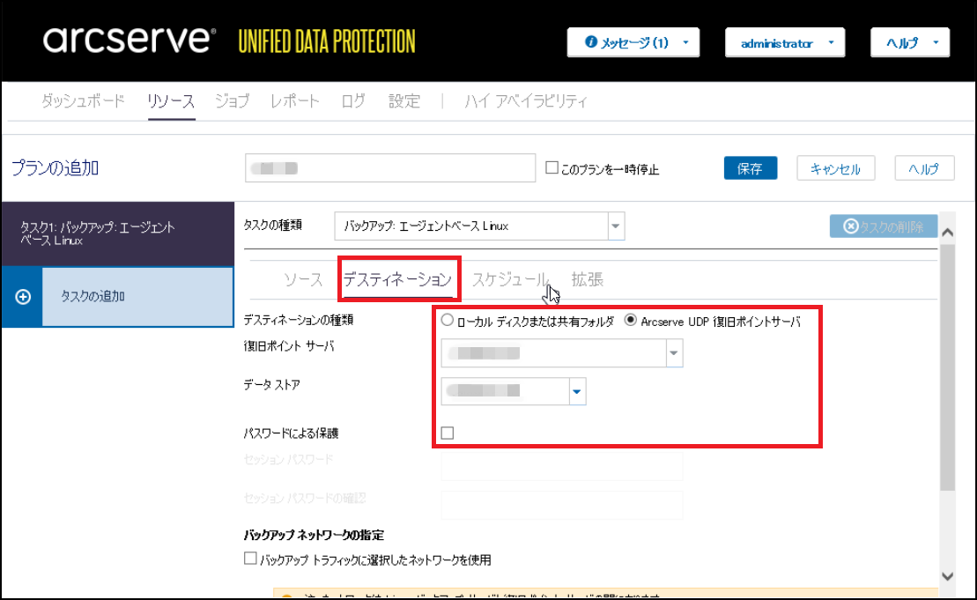This screenshot has width=977, height=600.
Task: Click the plan name input field
Action: 390,168
